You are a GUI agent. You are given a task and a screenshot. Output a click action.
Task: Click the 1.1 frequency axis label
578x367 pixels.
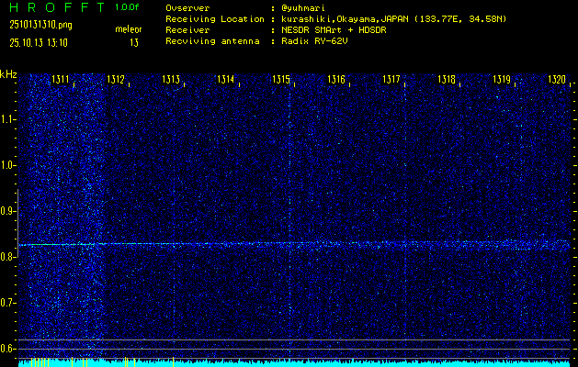pyautogui.click(x=8, y=119)
